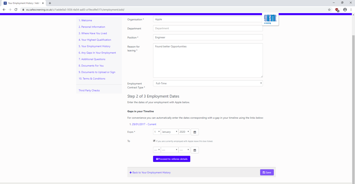Untick the currently employed with Apple checkbox
Image resolution: width=355 pixels, height=184 pixels.
154,141
